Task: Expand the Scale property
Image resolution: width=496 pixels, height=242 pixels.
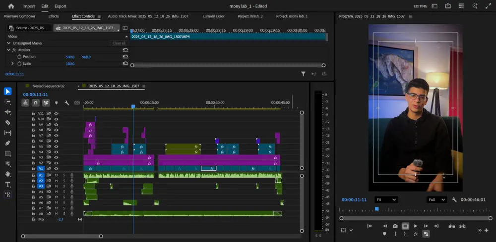Action: coord(12,64)
